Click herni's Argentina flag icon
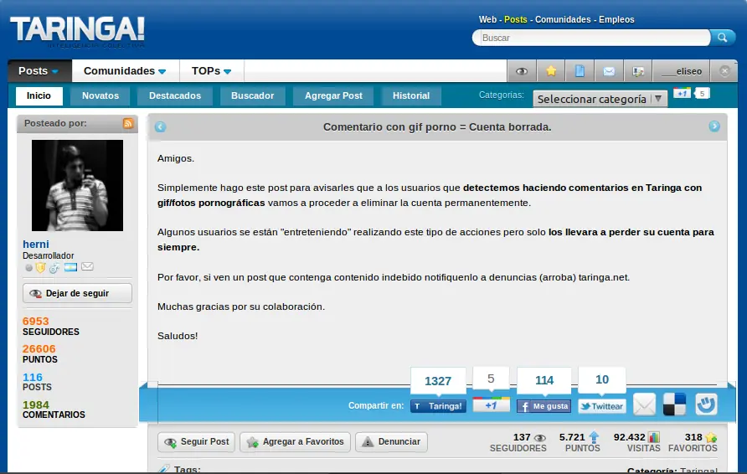This screenshot has height=474, width=747. (x=70, y=267)
